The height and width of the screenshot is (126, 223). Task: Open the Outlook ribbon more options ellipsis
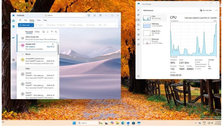tap(105, 25)
